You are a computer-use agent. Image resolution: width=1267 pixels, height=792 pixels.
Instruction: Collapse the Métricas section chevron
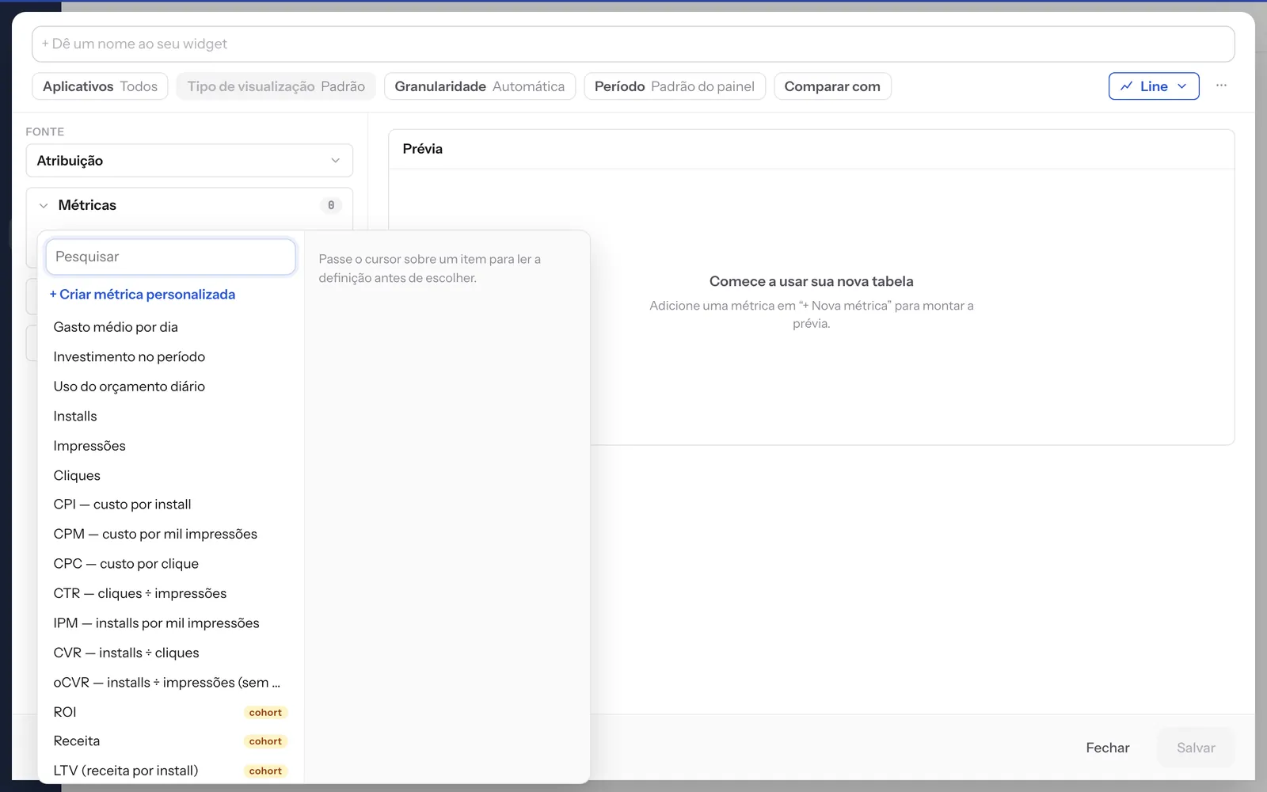pyautogui.click(x=44, y=205)
